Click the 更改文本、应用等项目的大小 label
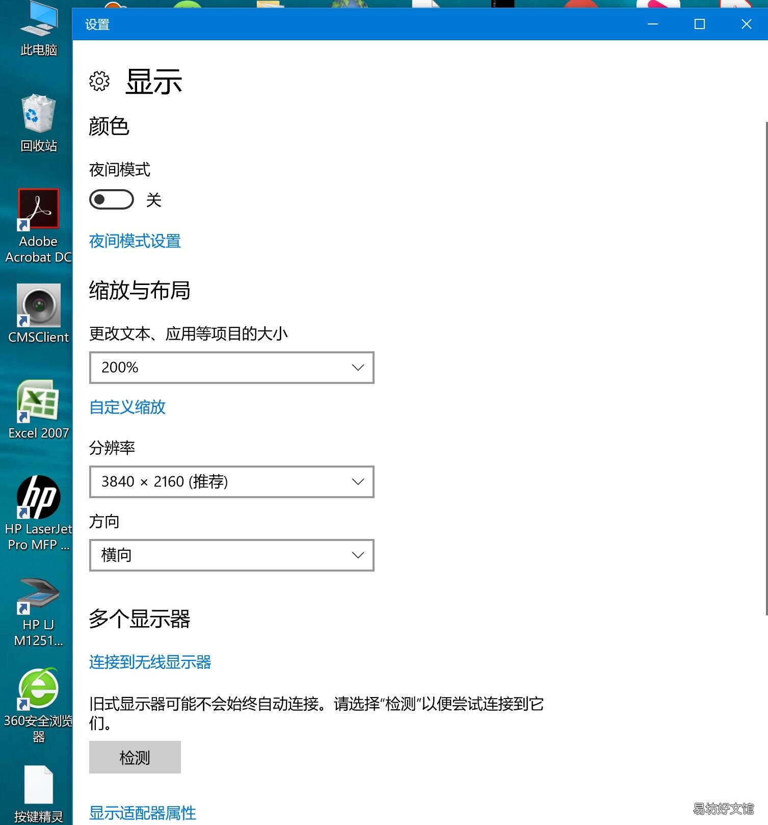 pyautogui.click(x=189, y=333)
